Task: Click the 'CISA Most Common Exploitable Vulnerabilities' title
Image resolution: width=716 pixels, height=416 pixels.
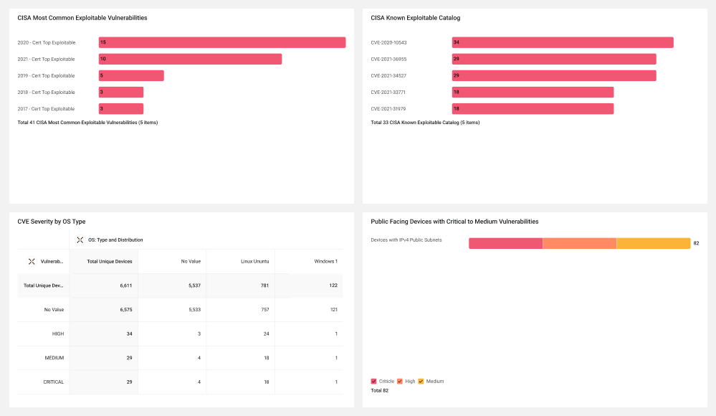Action: [x=82, y=18]
